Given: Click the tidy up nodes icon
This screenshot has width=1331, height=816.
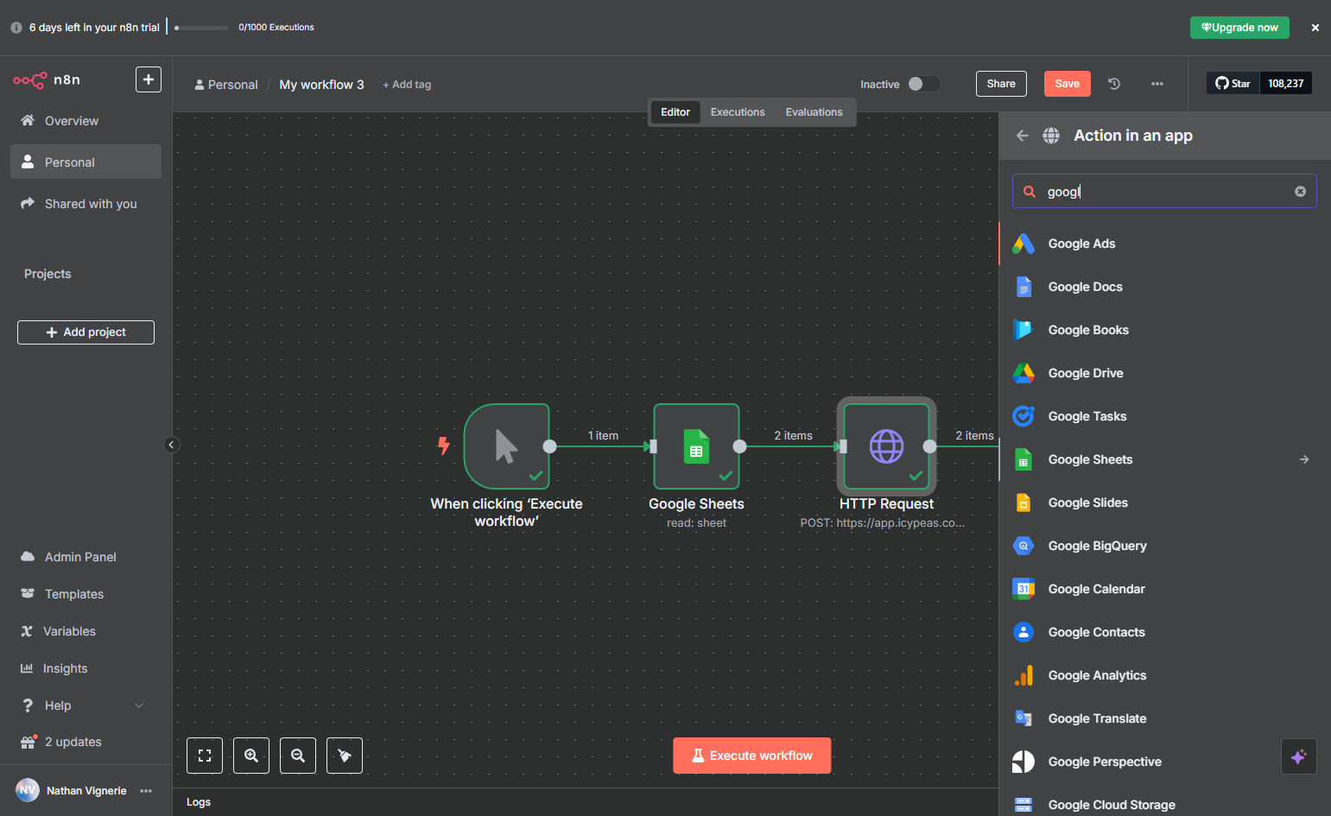Looking at the screenshot, I should (345, 756).
